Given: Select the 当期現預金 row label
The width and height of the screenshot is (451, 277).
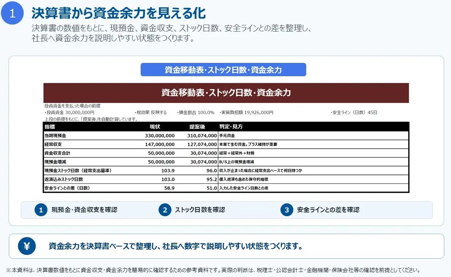Looking at the screenshot, I should pos(55,136).
